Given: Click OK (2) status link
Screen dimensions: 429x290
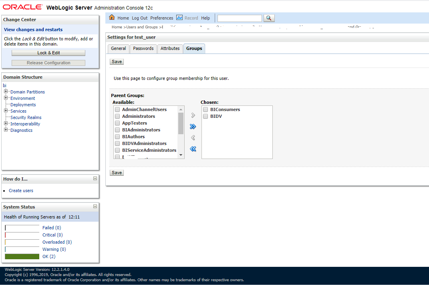Looking at the screenshot, I should click(49, 256).
